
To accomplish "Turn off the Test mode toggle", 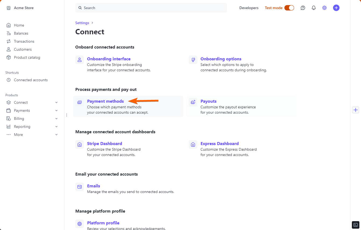I will click(x=289, y=8).
